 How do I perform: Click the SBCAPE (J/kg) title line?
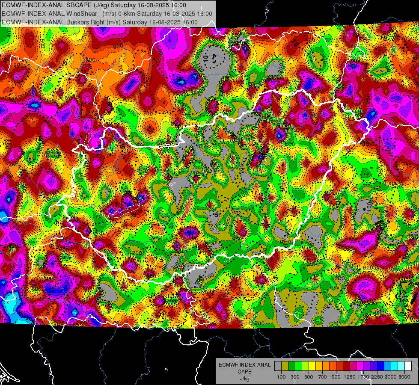(94, 5)
